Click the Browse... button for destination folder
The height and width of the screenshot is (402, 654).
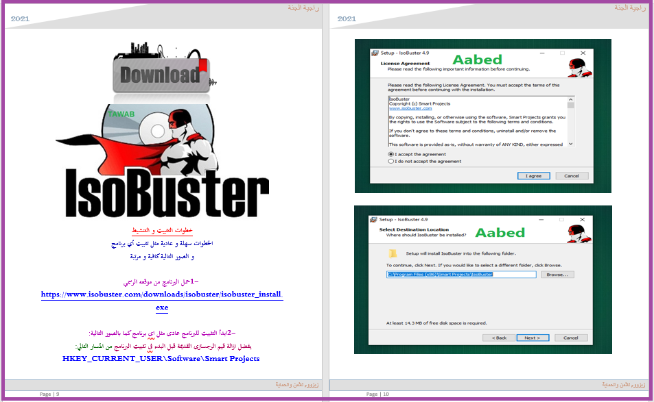coord(557,275)
